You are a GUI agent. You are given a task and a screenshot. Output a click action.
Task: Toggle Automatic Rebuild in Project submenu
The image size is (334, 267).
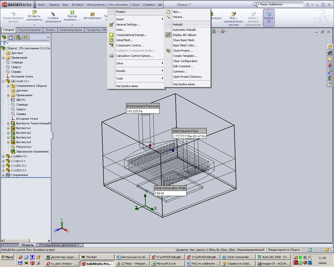pyautogui.click(x=184, y=30)
